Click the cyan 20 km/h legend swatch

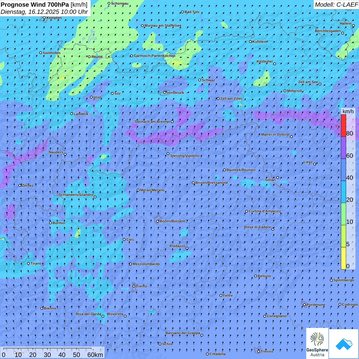[343, 192]
